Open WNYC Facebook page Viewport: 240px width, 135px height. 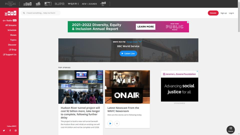[x=10, y=130]
